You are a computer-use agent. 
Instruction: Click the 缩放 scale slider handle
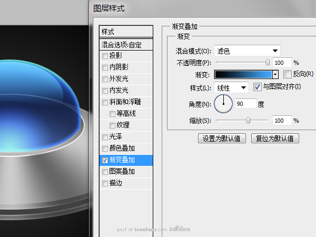[248, 120]
